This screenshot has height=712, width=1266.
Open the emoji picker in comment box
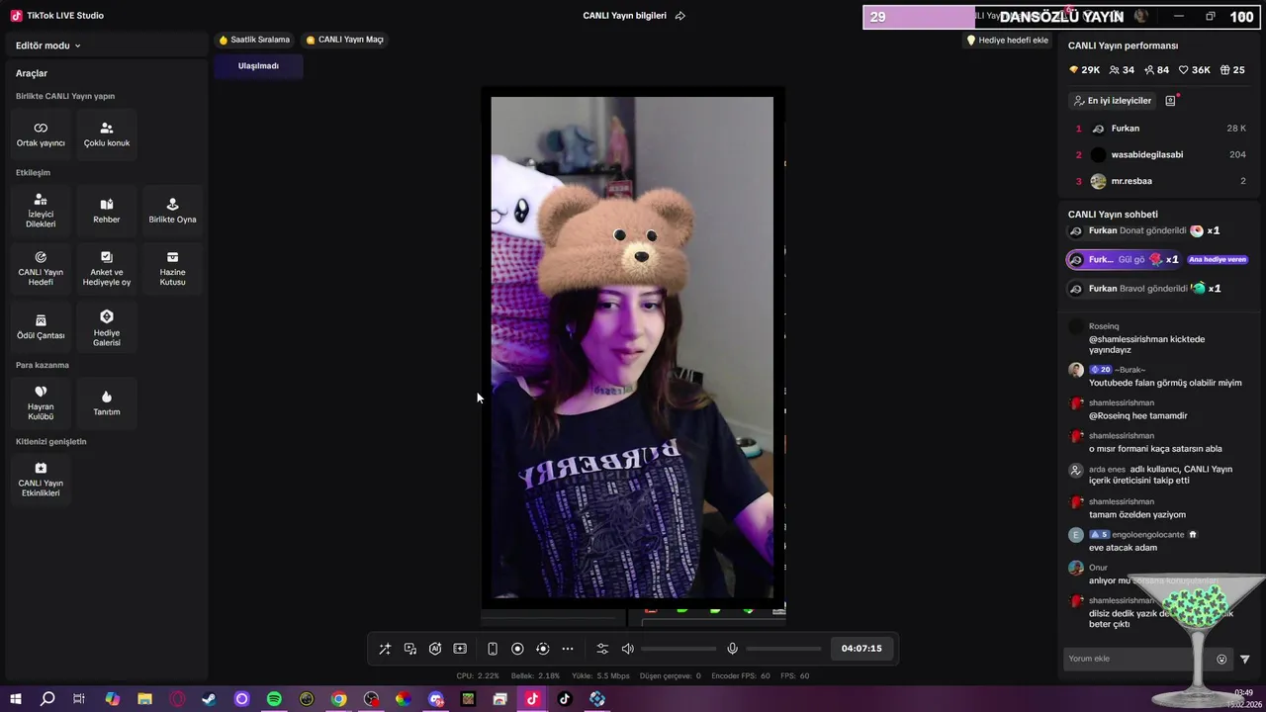pyautogui.click(x=1221, y=660)
